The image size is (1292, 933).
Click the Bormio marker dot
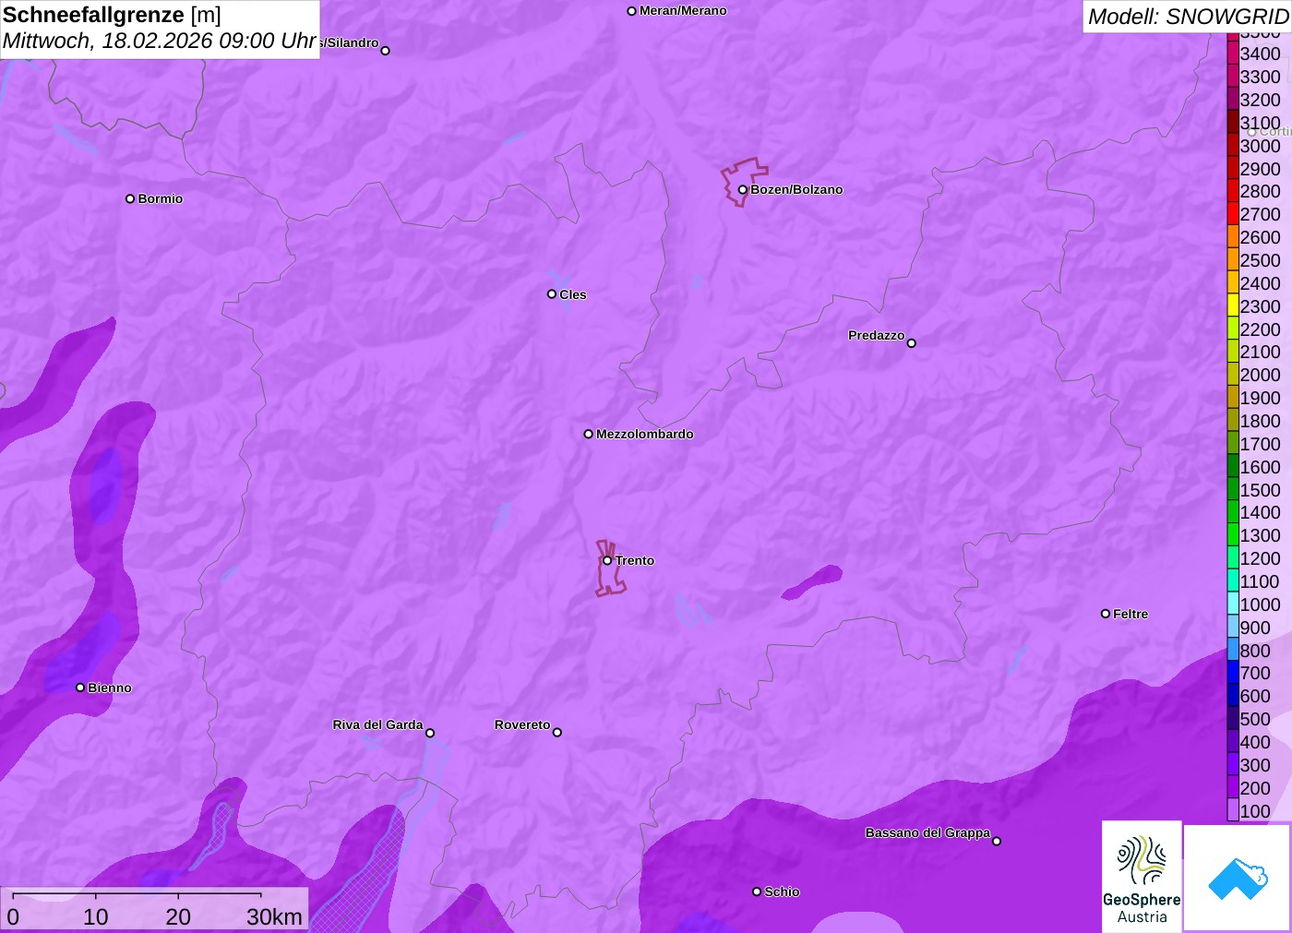(130, 198)
